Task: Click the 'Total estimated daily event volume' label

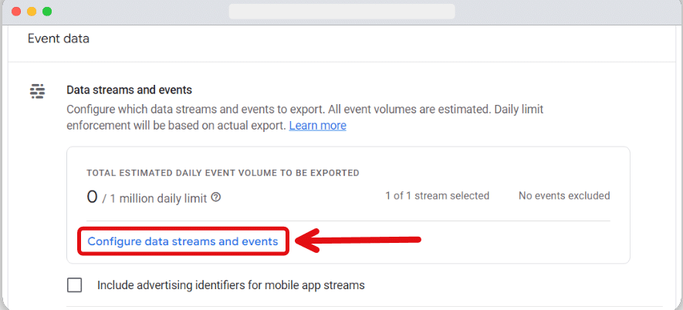Action: click(x=223, y=173)
